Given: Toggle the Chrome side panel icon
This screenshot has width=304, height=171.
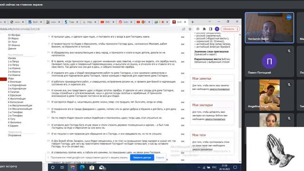Looking at the screenshot, I should [x=210, y=29].
